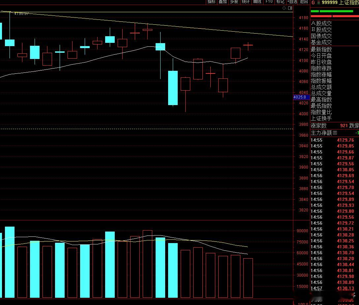Click the 指数振幅 label
Image resolution: width=359 pixels, height=305 pixels.
321,81
